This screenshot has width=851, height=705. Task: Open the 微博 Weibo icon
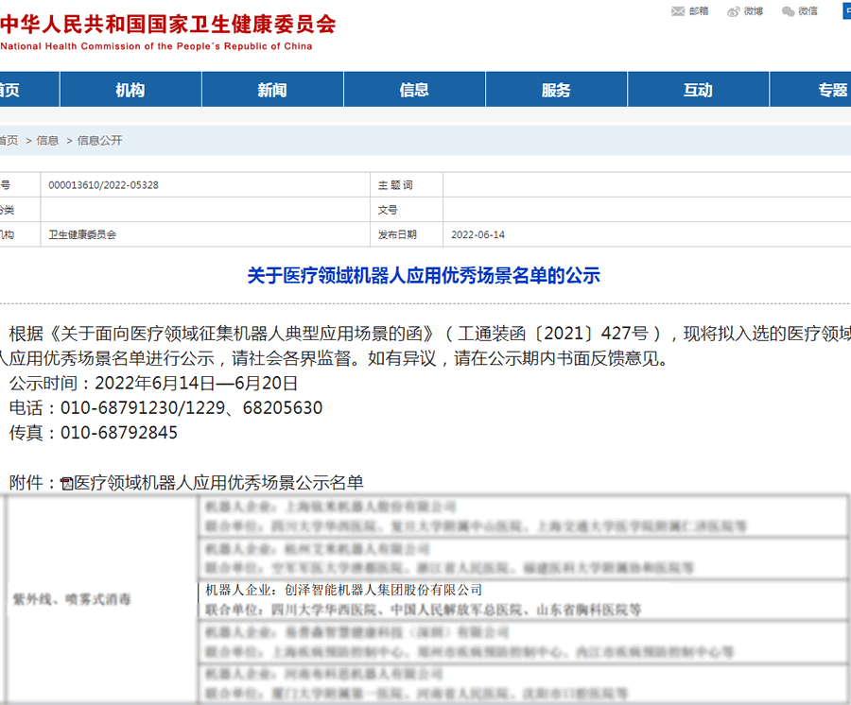734,11
